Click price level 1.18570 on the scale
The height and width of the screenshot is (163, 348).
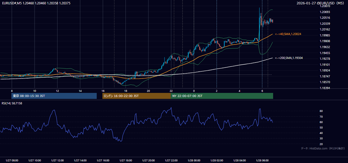[325, 82]
